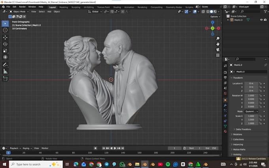Select the Add Cube tool
The width and height of the screenshot is (269, 168).
coord(5,79)
